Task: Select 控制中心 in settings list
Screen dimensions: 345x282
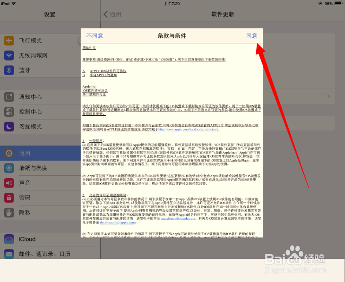Action: point(40,112)
